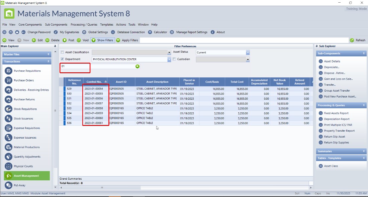The height and width of the screenshot is (197, 368).
Task: Open the Templates menu
Action: tap(107, 25)
